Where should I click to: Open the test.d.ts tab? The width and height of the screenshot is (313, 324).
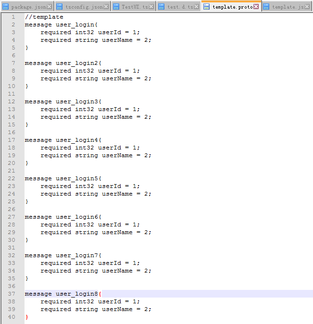pos(179,7)
